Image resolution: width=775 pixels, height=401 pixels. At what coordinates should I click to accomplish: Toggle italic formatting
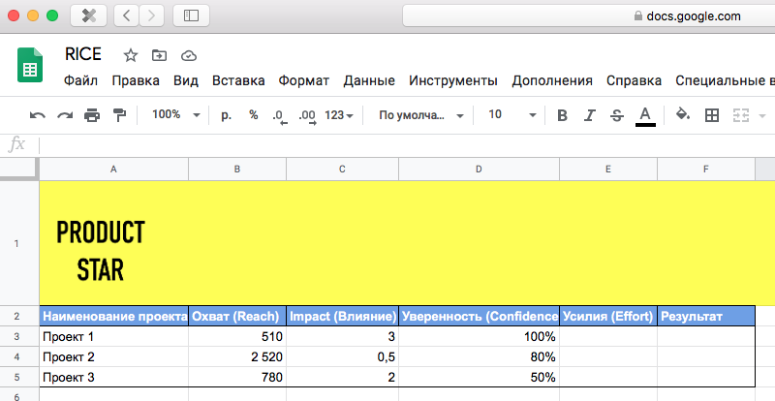click(589, 115)
